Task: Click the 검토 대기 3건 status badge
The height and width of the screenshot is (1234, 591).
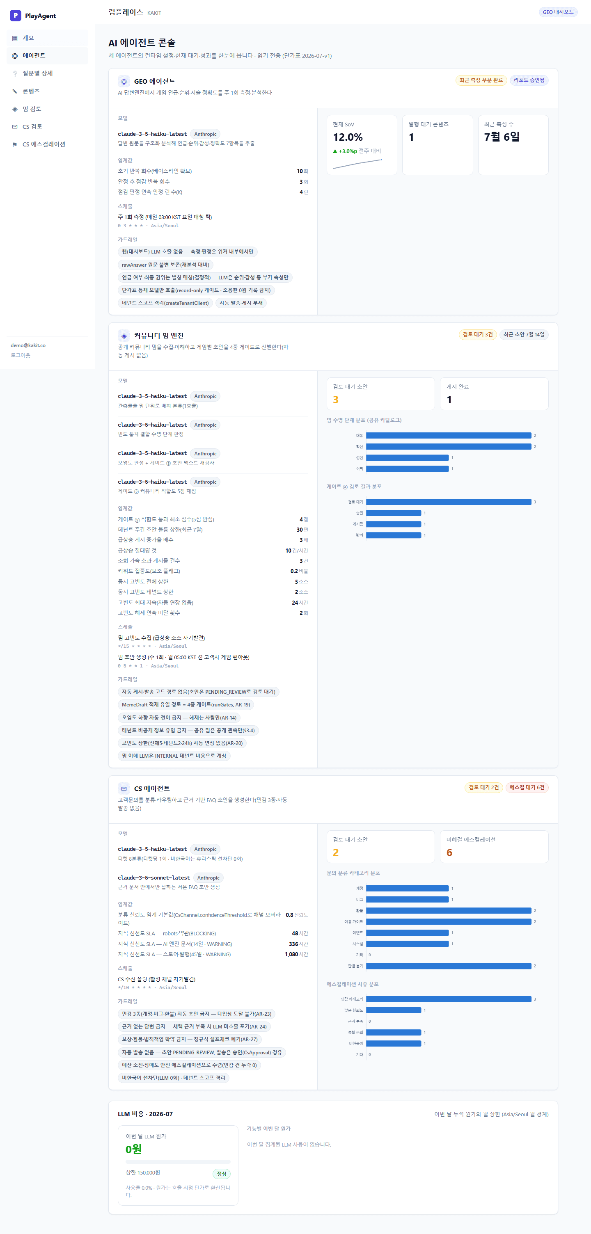Action: pos(477,334)
